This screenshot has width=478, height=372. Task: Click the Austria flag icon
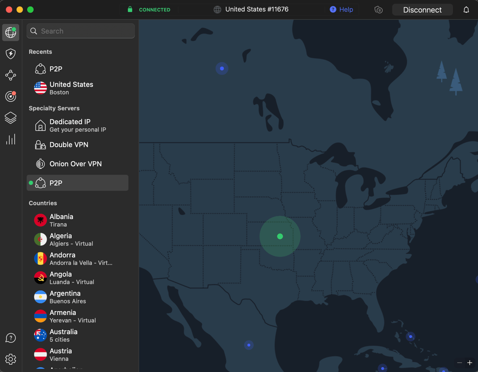(x=40, y=355)
